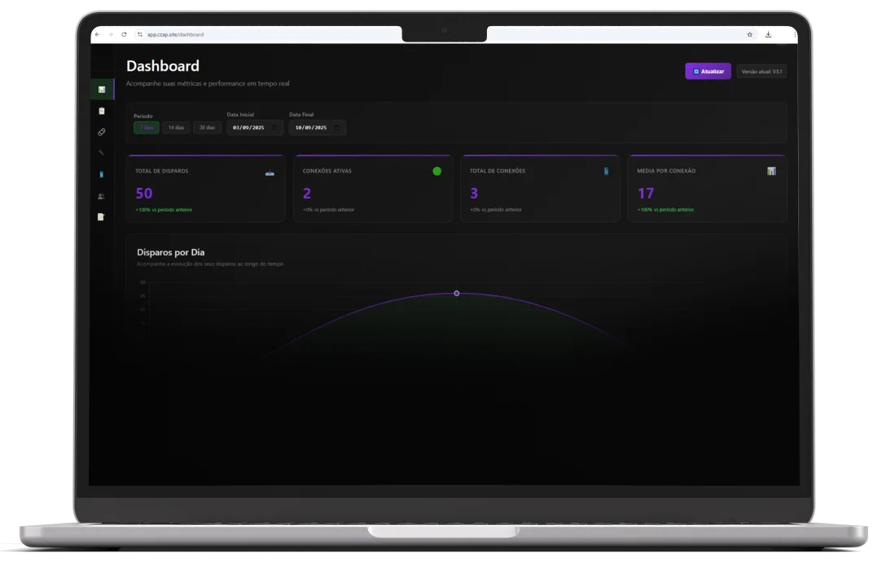The height and width of the screenshot is (571, 882).
Task: Open the chain link icon in sidebar
Action: (101, 132)
